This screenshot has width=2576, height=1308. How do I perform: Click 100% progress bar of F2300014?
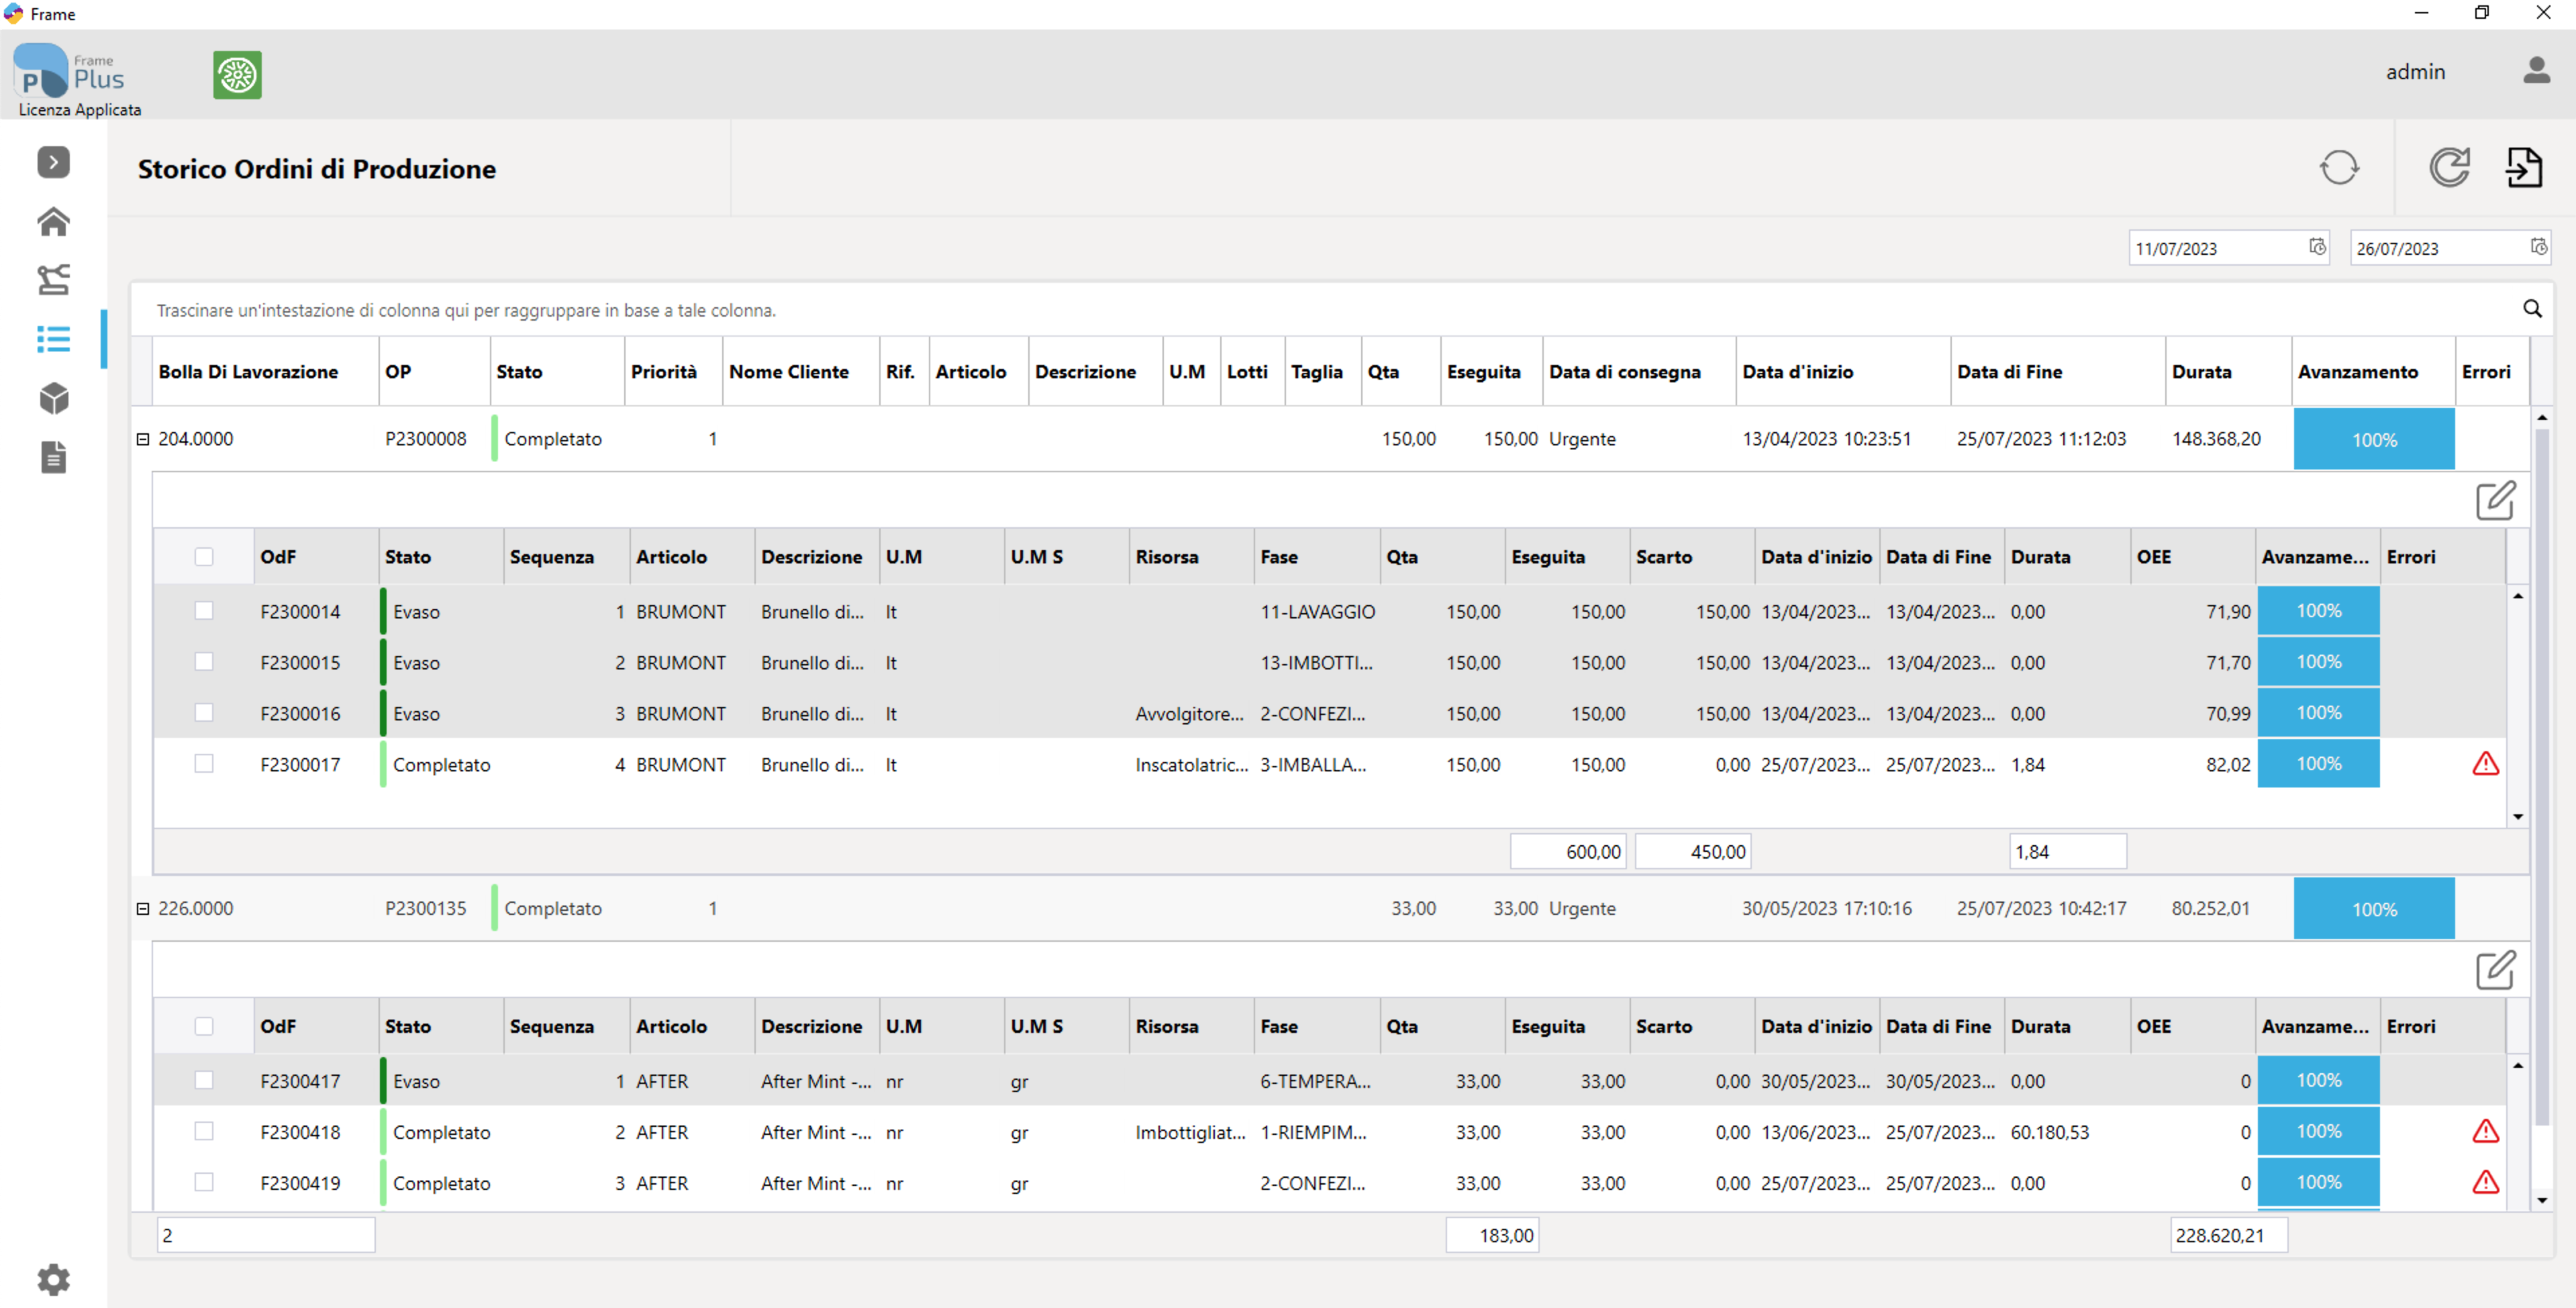point(2318,610)
